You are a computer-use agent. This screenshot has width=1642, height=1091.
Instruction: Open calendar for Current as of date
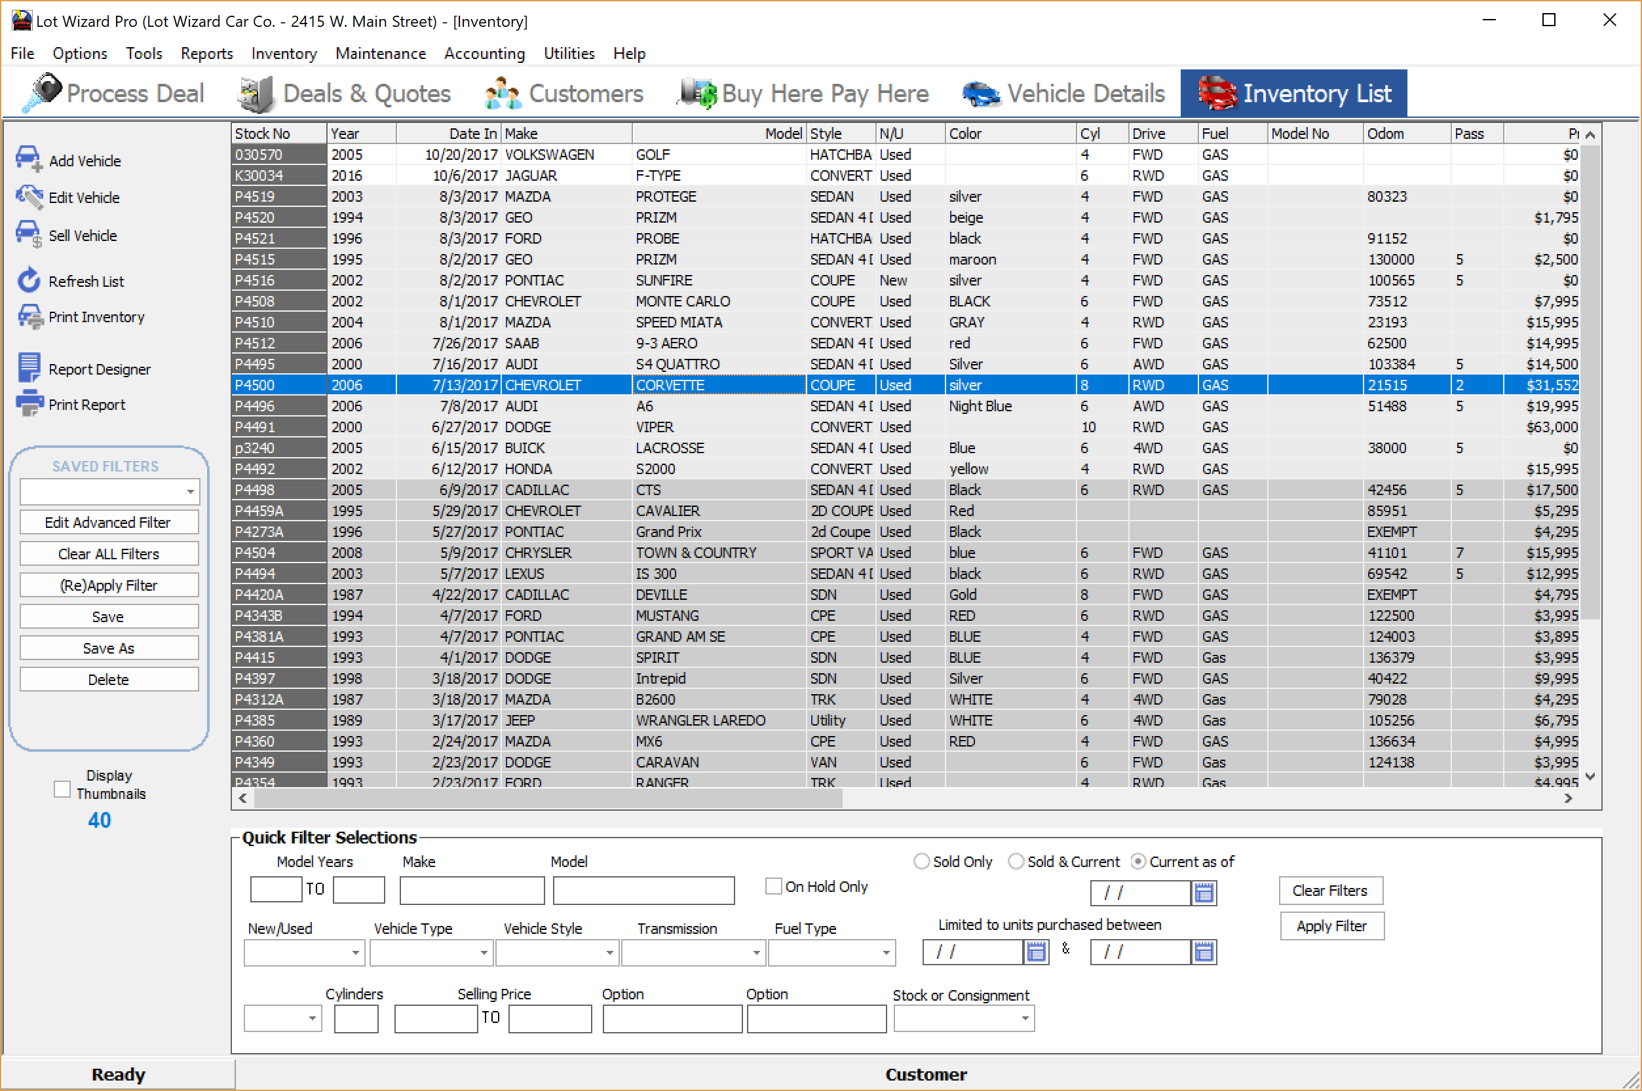click(x=1204, y=892)
